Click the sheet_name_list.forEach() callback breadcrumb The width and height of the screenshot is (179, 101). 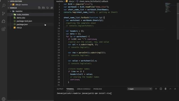point(94,1)
